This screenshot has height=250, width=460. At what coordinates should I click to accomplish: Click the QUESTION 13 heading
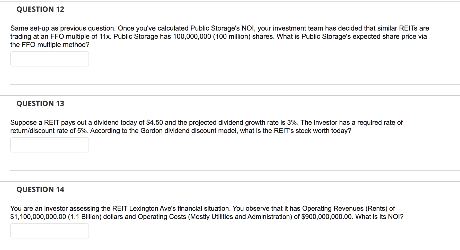(x=40, y=103)
